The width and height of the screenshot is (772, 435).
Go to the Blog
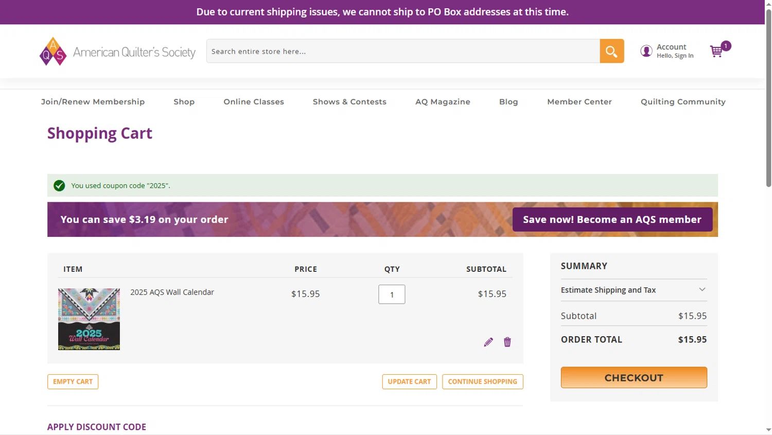[x=508, y=102]
